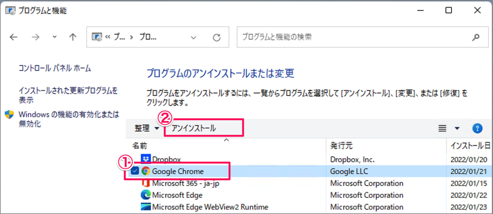
Task: Sort by 発行元 column header
Action: [x=342, y=146]
